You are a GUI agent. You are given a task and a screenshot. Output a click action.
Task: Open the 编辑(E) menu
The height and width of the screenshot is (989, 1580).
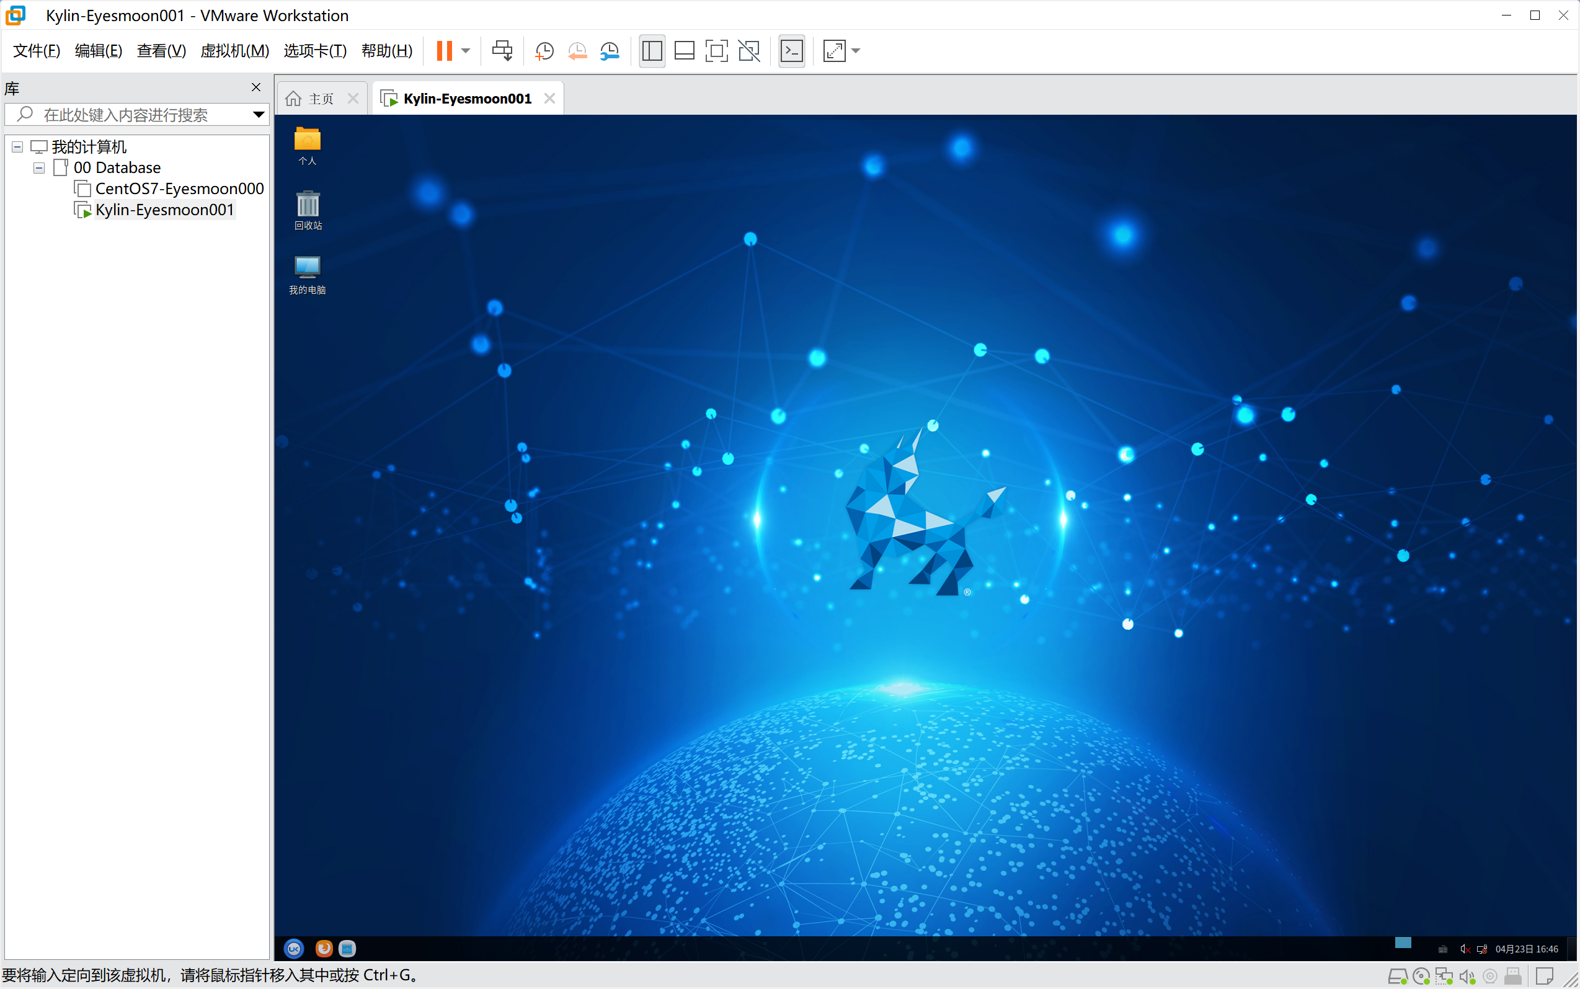tap(99, 51)
